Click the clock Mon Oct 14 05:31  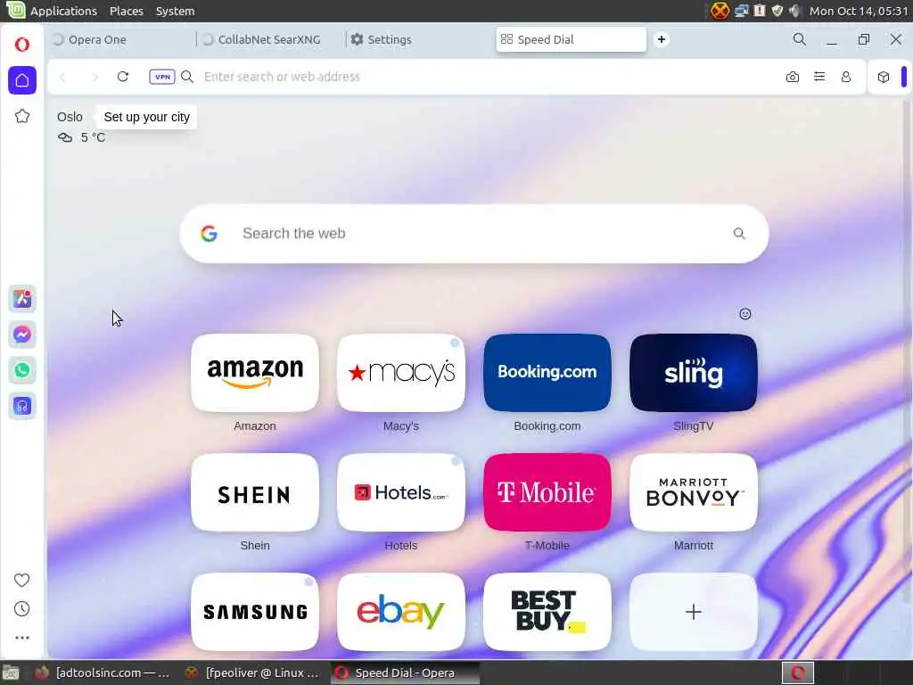[x=859, y=11]
